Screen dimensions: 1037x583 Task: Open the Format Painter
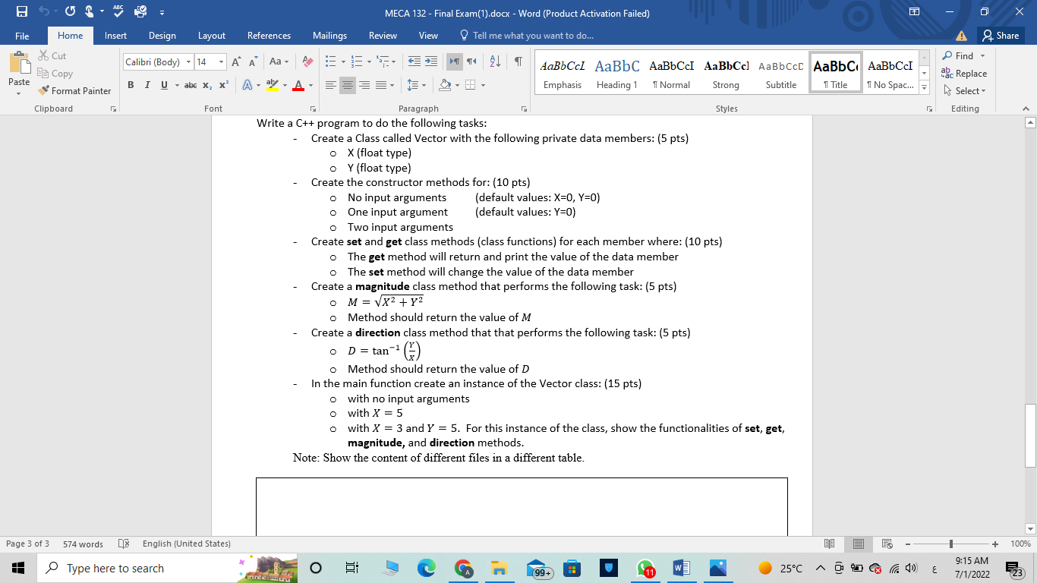[74, 90]
